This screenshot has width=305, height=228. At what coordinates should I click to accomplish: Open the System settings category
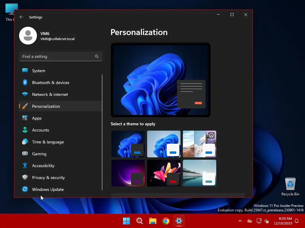coord(38,71)
